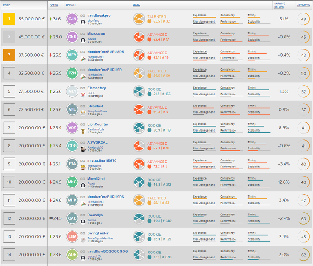Sort by the DARWINS RETURN column header
This screenshot has height=266, width=313.
[280, 5]
